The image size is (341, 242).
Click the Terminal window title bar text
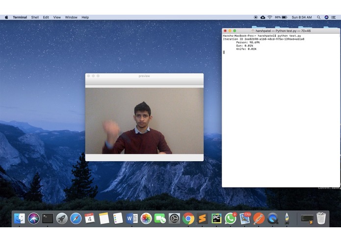pos(283,31)
